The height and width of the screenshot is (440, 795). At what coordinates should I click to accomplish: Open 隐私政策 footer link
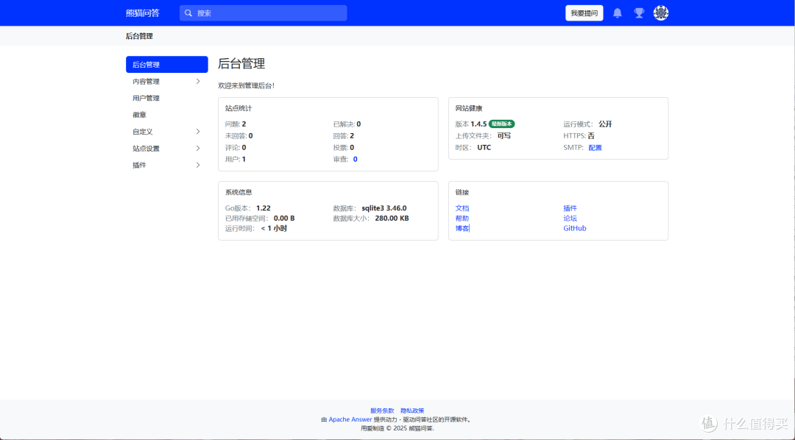[x=412, y=411]
